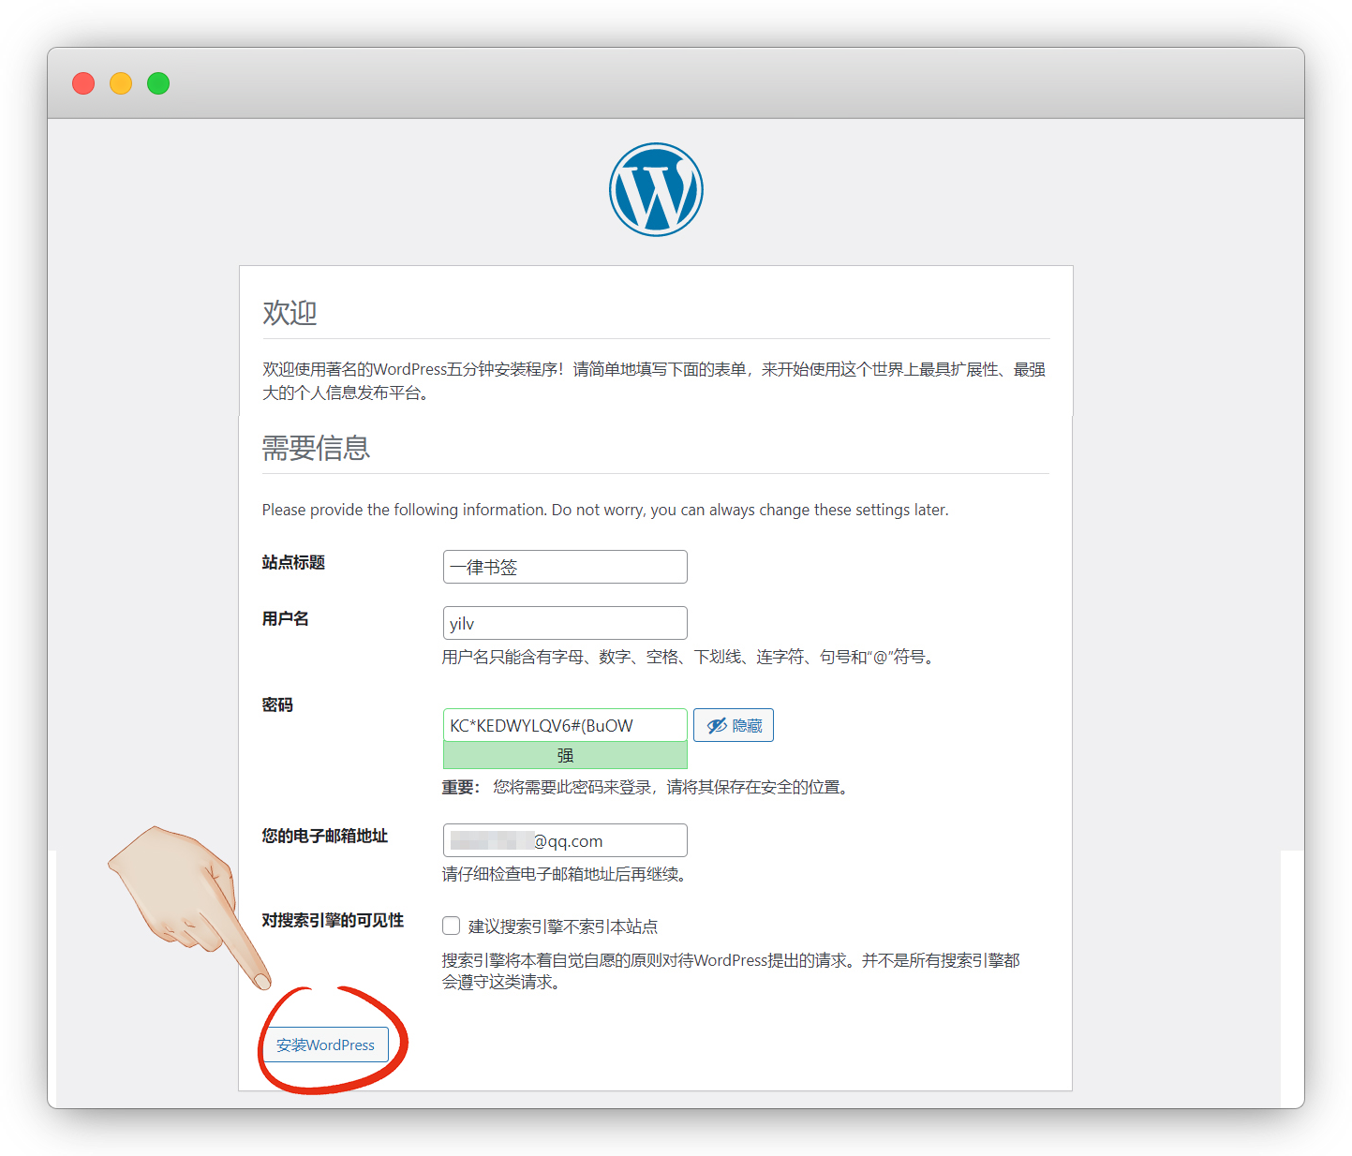Click the green maximize window button
The image size is (1352, 1156).
tap(158, 83)
